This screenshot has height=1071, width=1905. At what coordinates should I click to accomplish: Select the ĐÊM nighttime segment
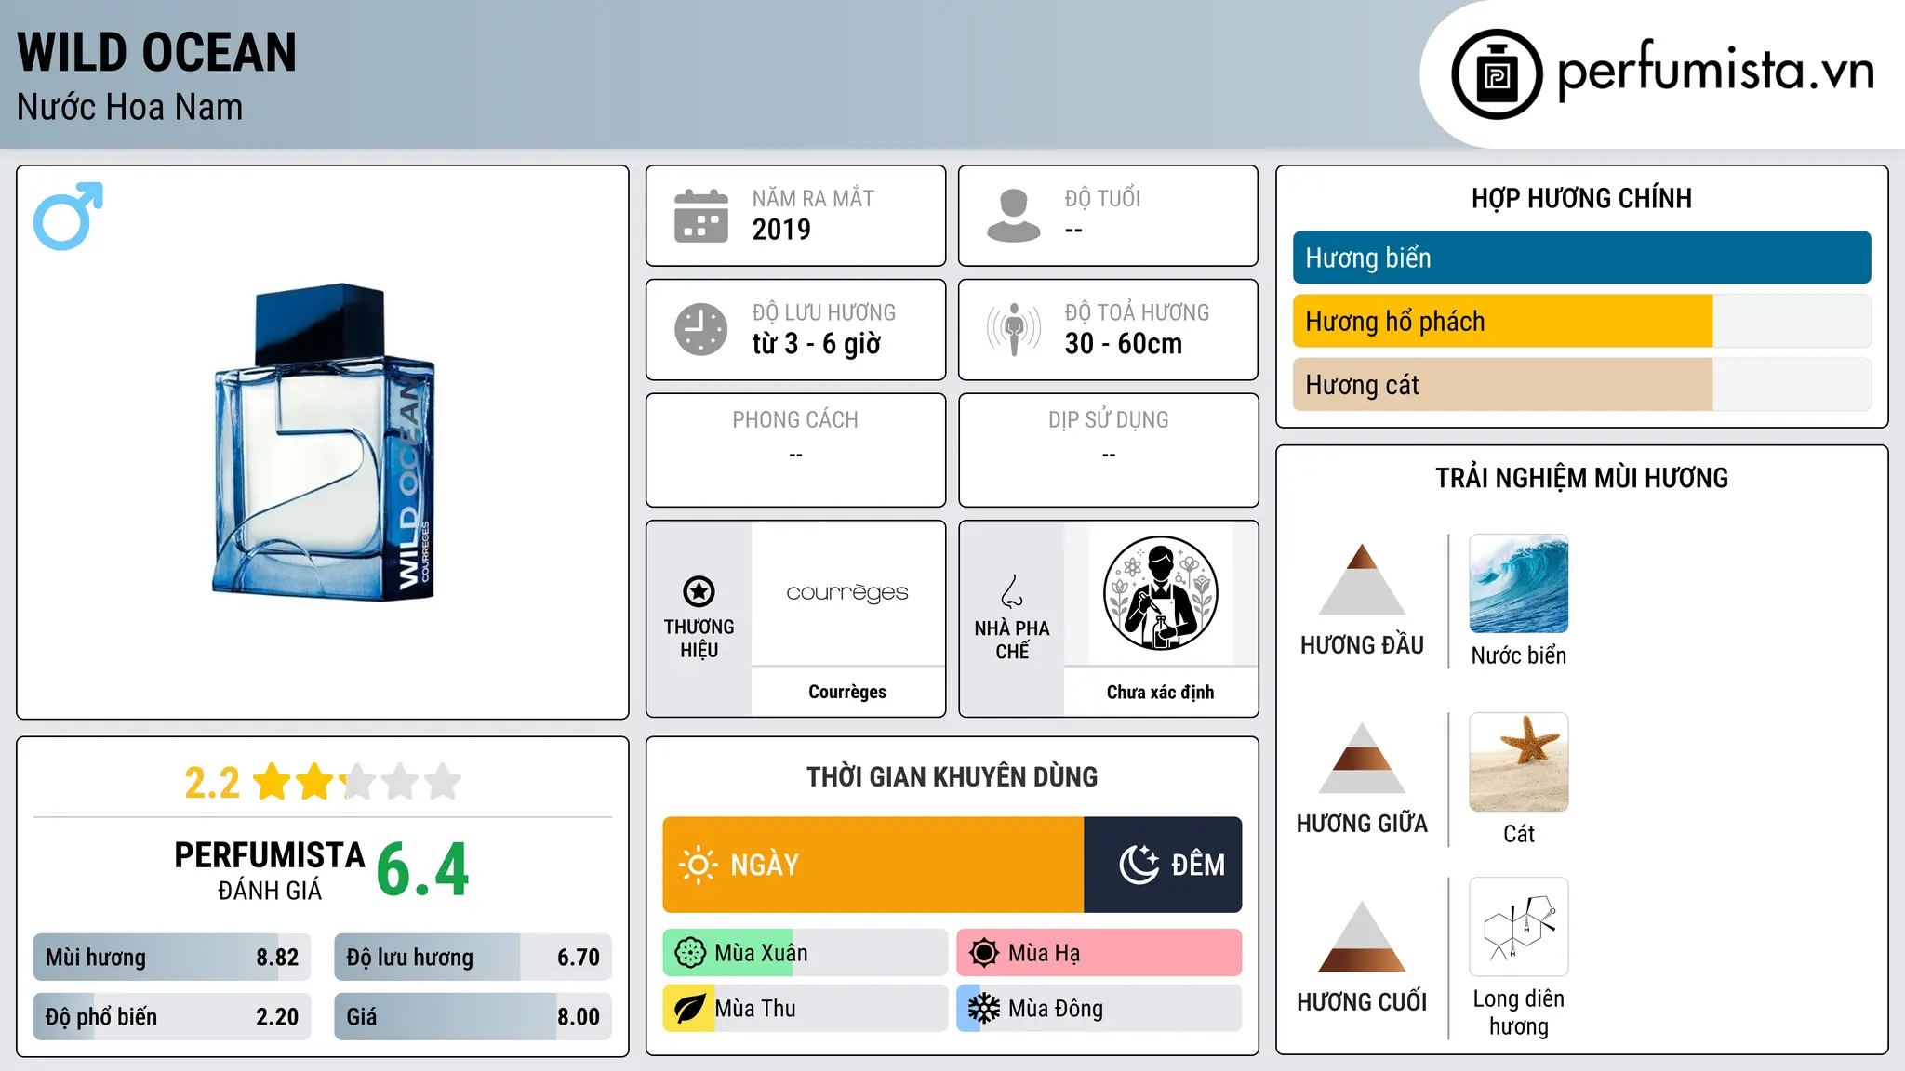pos(1163,865)
